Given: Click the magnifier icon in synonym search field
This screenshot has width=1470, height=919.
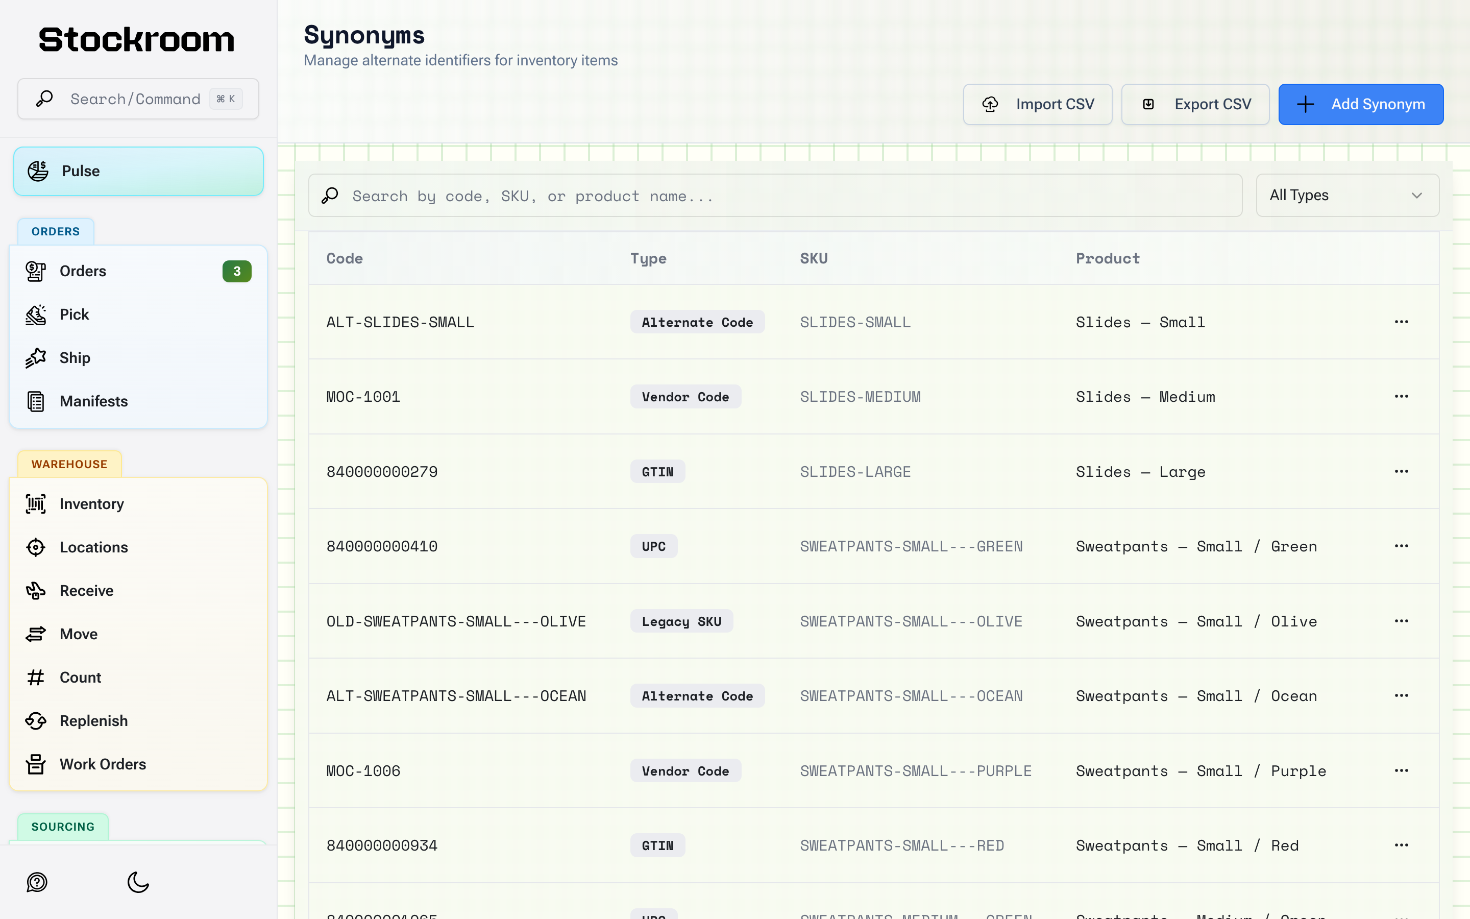Looking at the screenshot, I should click(330, 196).
